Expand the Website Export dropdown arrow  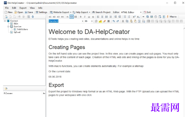(71, 12)
